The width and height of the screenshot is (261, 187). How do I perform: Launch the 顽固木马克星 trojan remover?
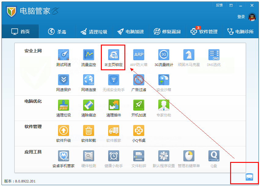[x=189, y=58]
